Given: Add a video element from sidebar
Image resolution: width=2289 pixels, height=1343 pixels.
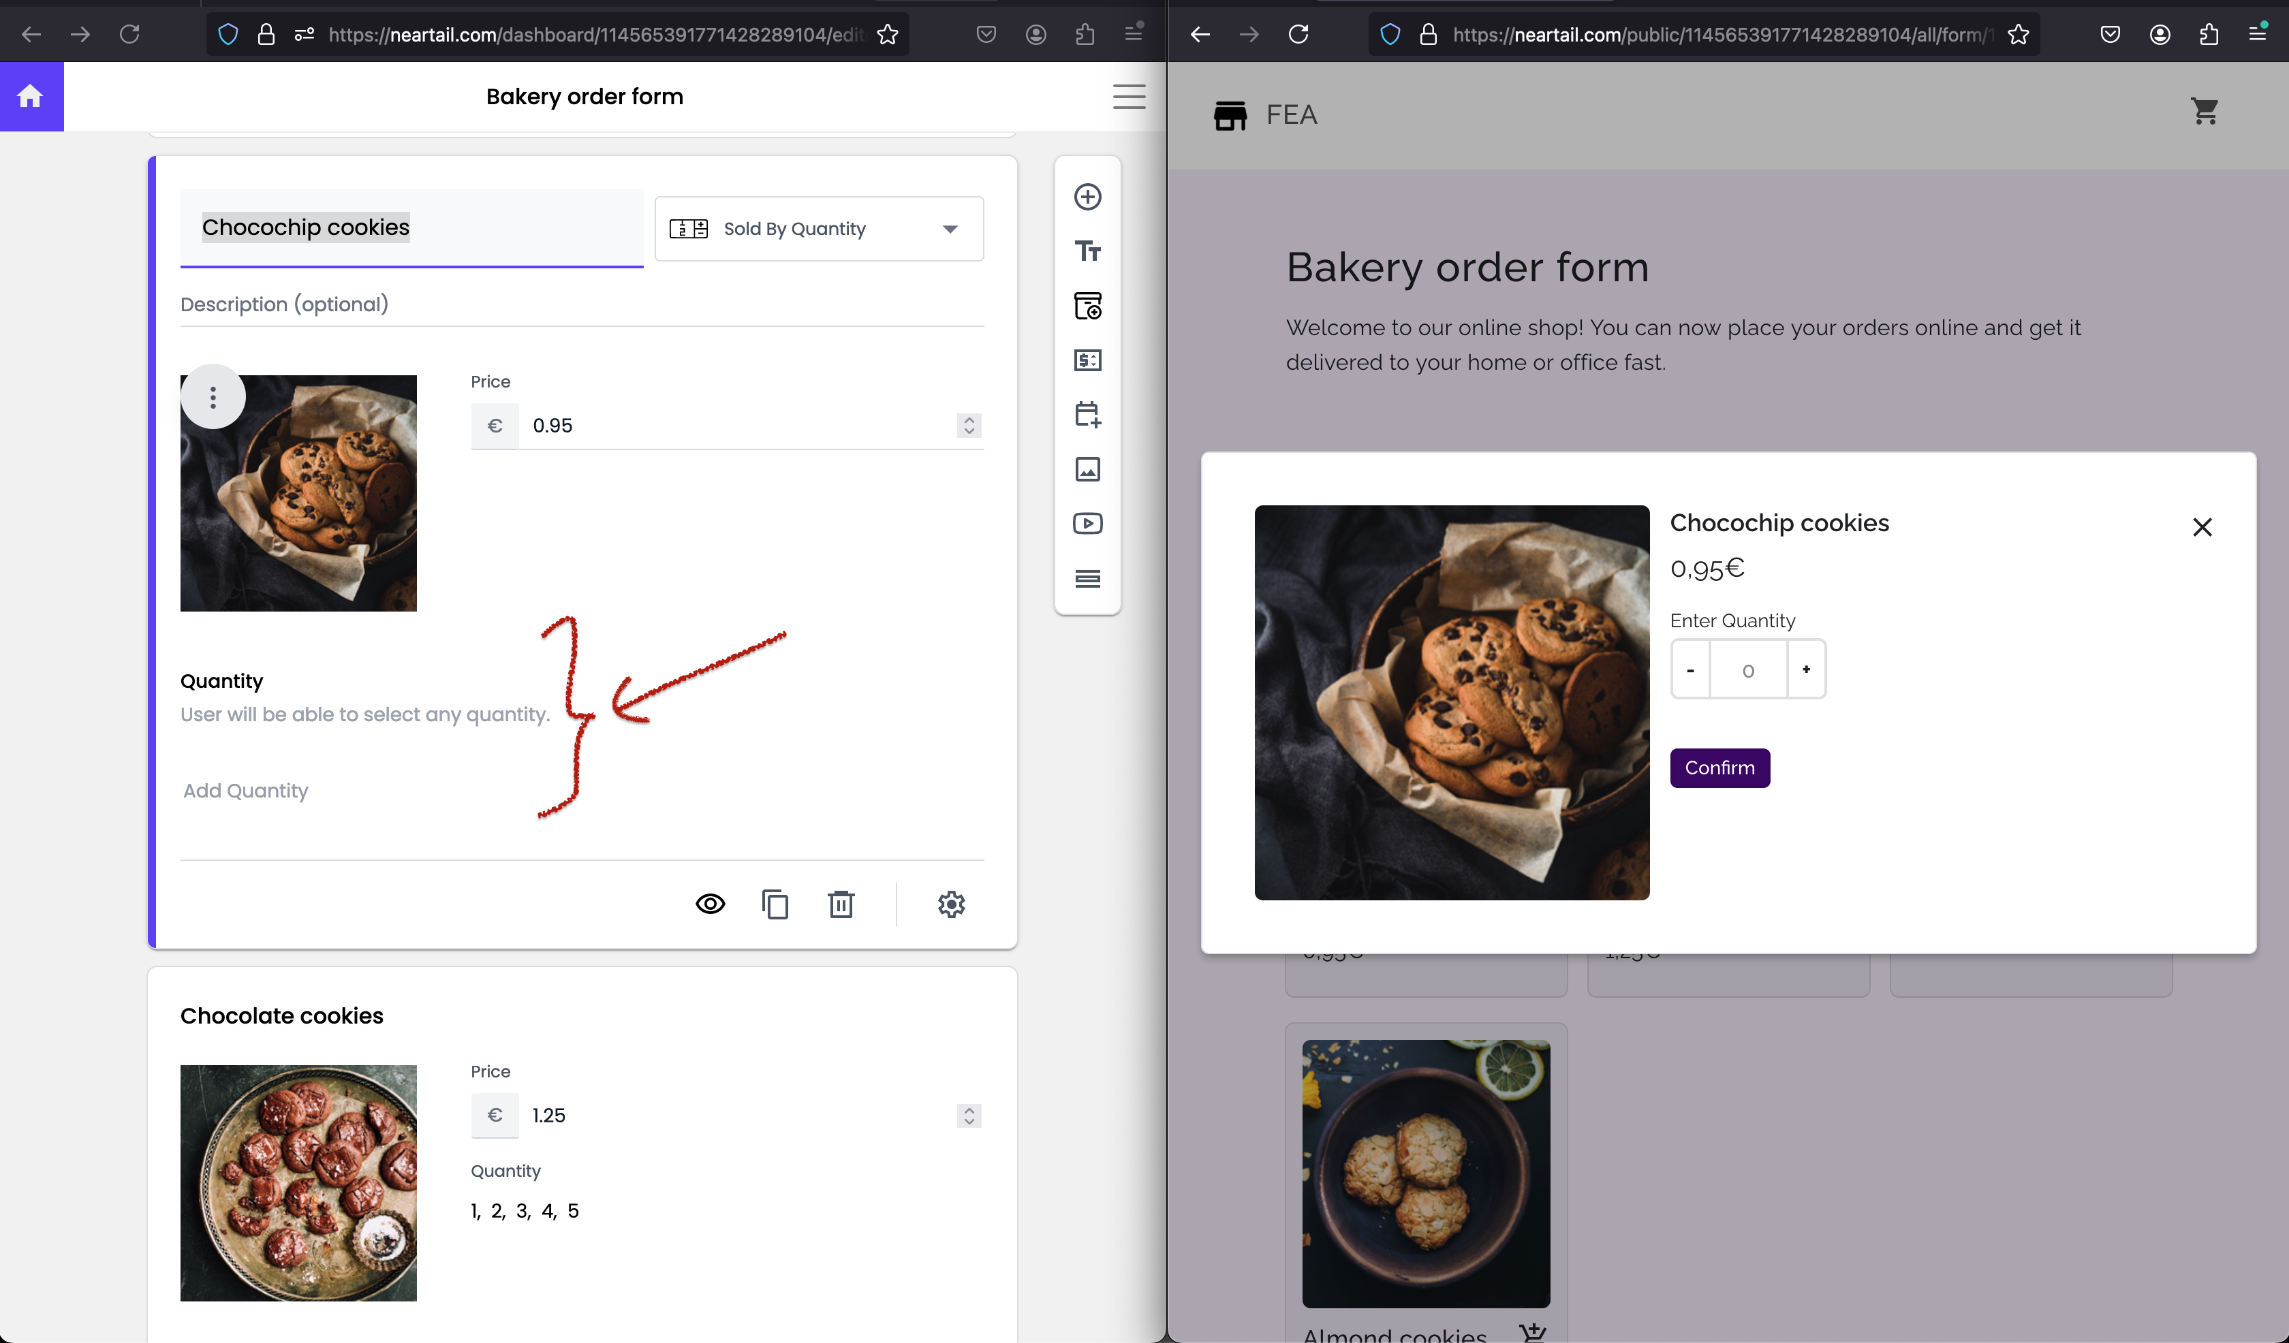Looking at the screenshot, I should click(1087, 524).
